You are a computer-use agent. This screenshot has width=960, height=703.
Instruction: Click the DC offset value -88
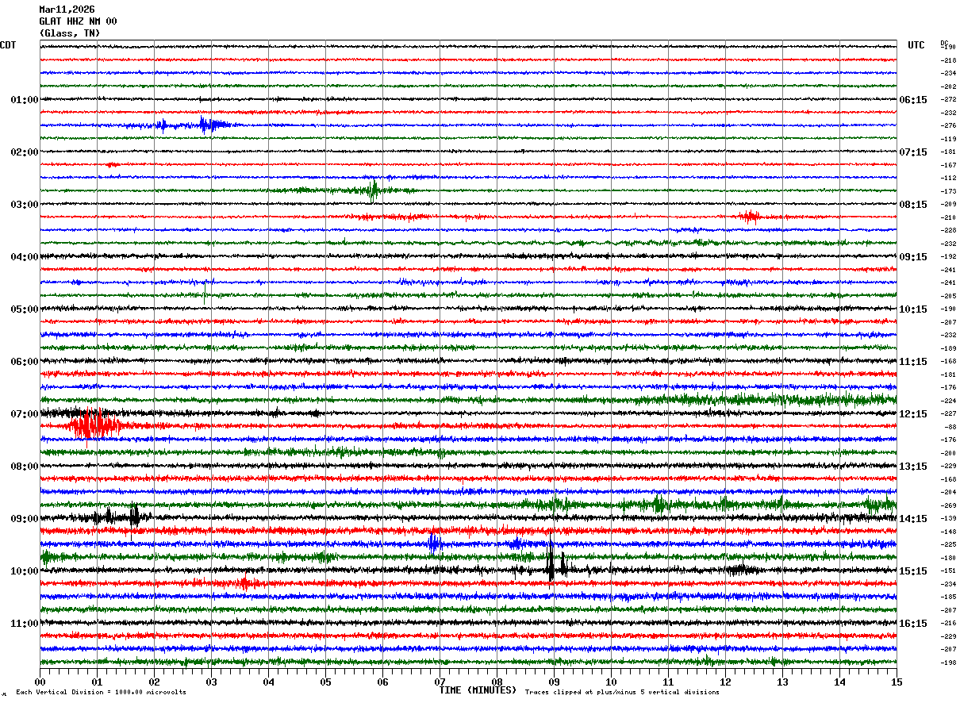point(950,427)
